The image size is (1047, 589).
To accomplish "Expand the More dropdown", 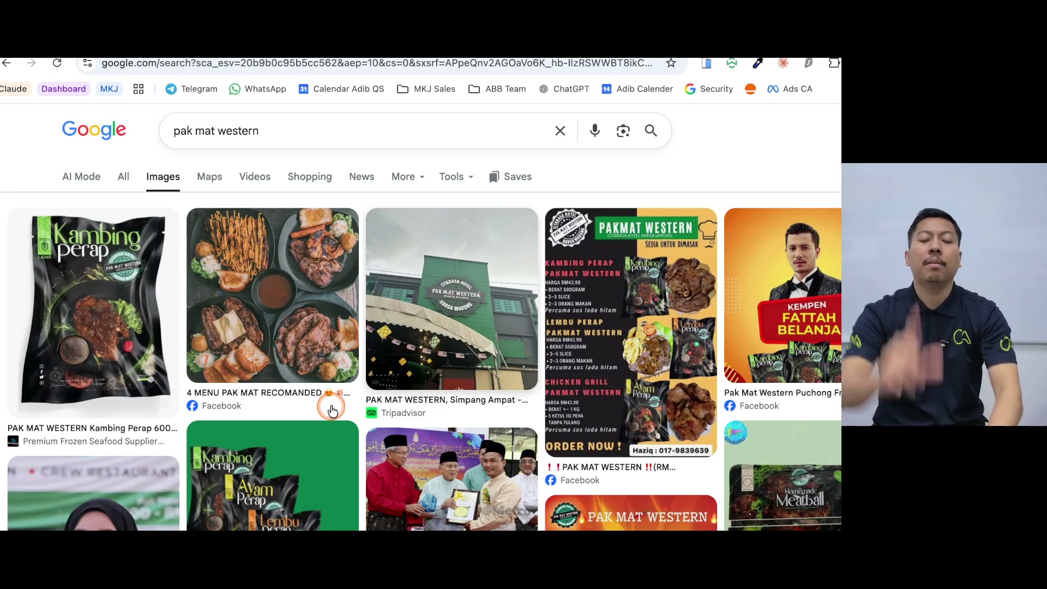I will coord(407,177).
